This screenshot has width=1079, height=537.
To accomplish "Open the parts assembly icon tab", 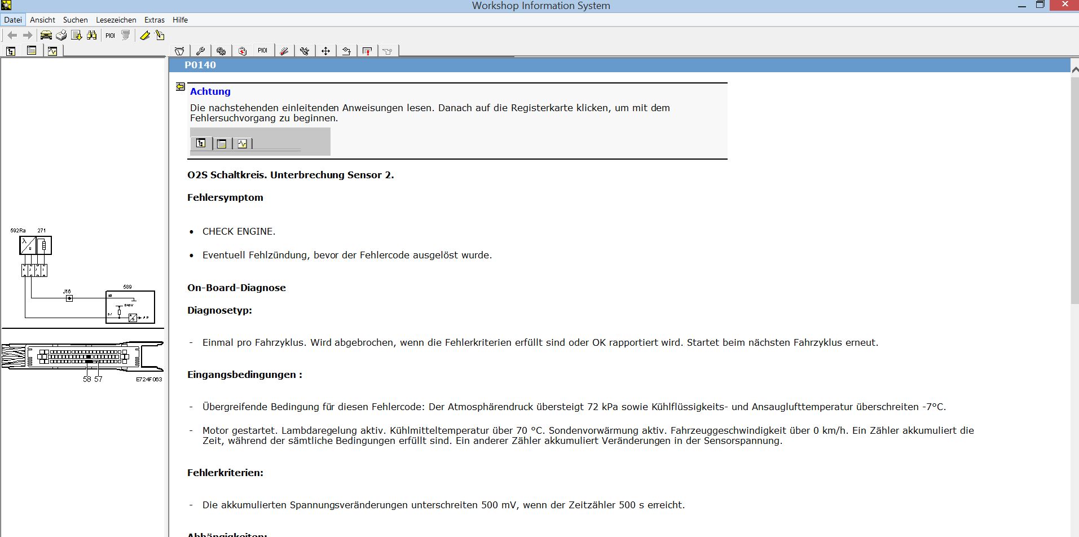I will pos(305,51).
